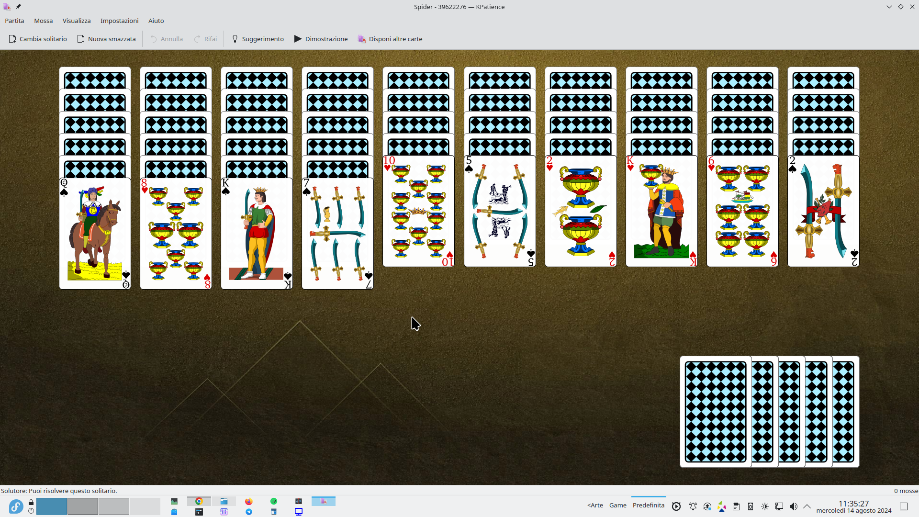Open the audio volume tray icon

pos(794,506)
